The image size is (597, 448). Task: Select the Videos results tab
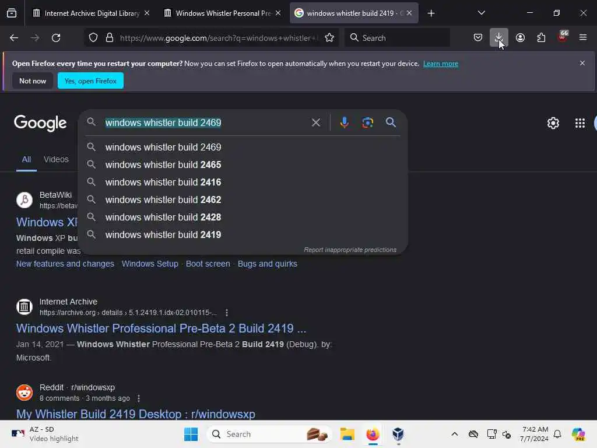coord(56,159)
